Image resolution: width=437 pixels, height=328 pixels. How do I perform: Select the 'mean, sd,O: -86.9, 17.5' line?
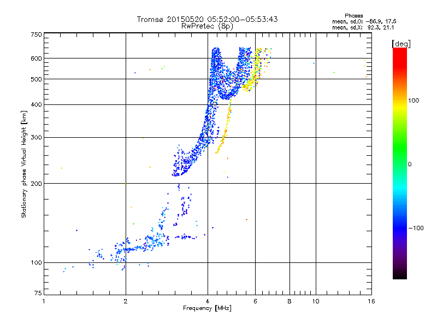click(364, 21)
